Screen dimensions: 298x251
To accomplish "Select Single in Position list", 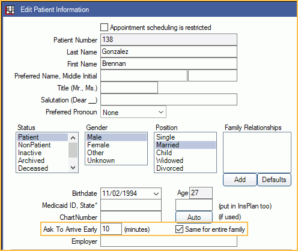I will pos(166,137).
